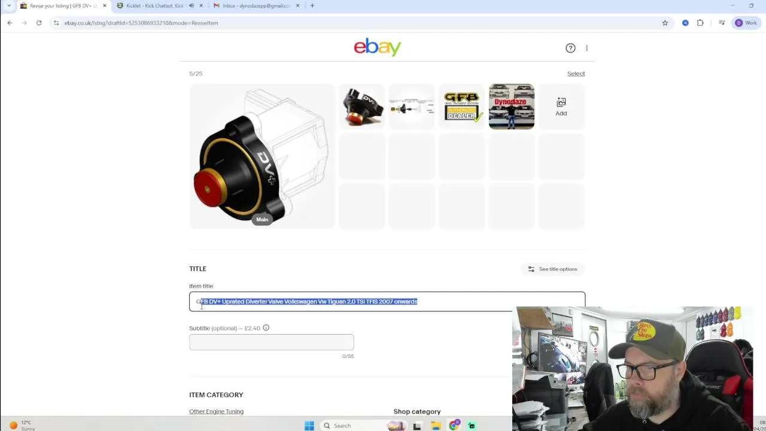Open a new browser tab
The image size is (766, 431).
tap(312, 5)
